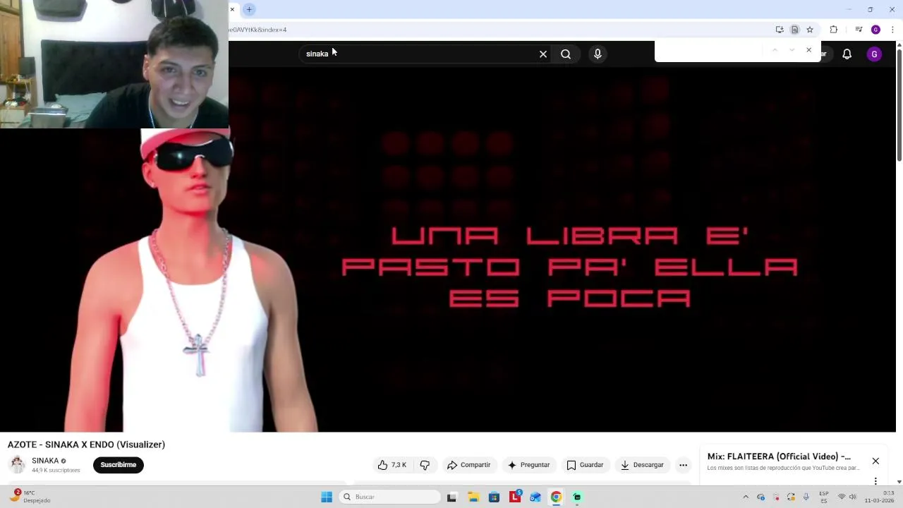Click the video title AZOTE - SINAKA X ENDO
Viewport: 903px width, 508px height.
86,445
